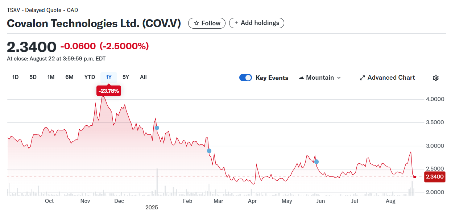Click the Feb x-axis label

click(187, 201)
